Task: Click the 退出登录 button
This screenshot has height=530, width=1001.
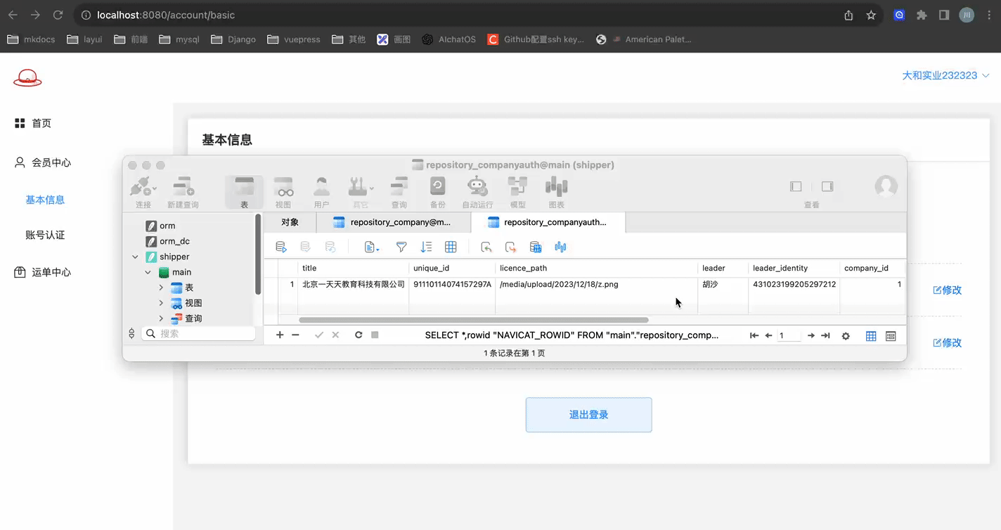Action: point(588,415)
